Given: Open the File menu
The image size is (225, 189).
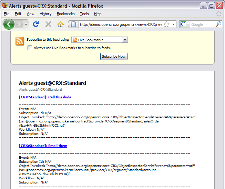Looking at the screenshot, I should (7, 14).
